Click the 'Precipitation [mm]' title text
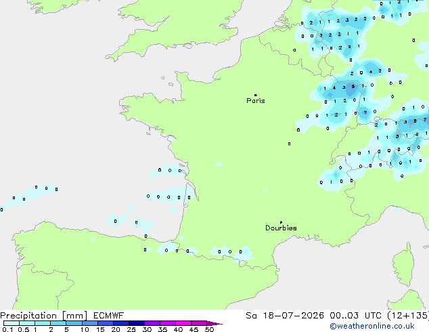 click(44, 316)
